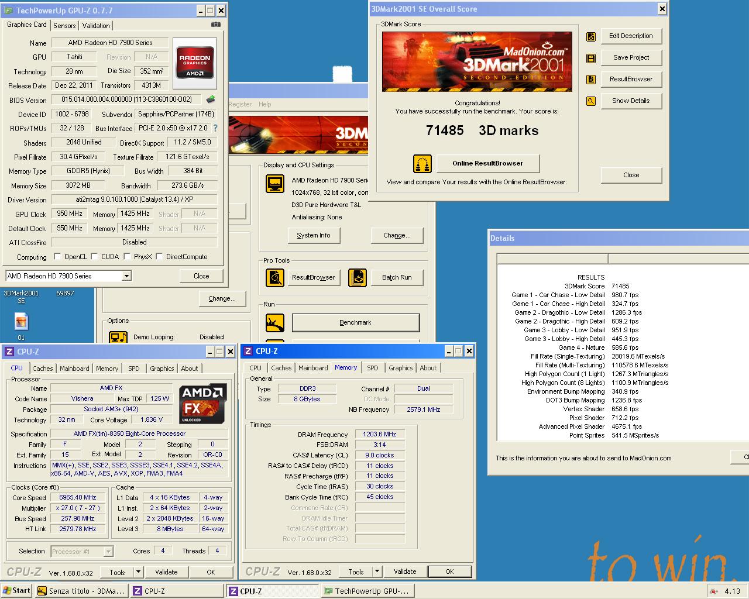Click the ResultBrowser magnifier icon under Pro Tools
Image resolution: width=749 pixels, height=599 pixels.
click(275, 278)
